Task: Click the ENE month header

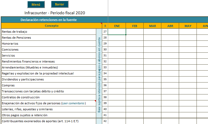Action: (x=117, y=26)
